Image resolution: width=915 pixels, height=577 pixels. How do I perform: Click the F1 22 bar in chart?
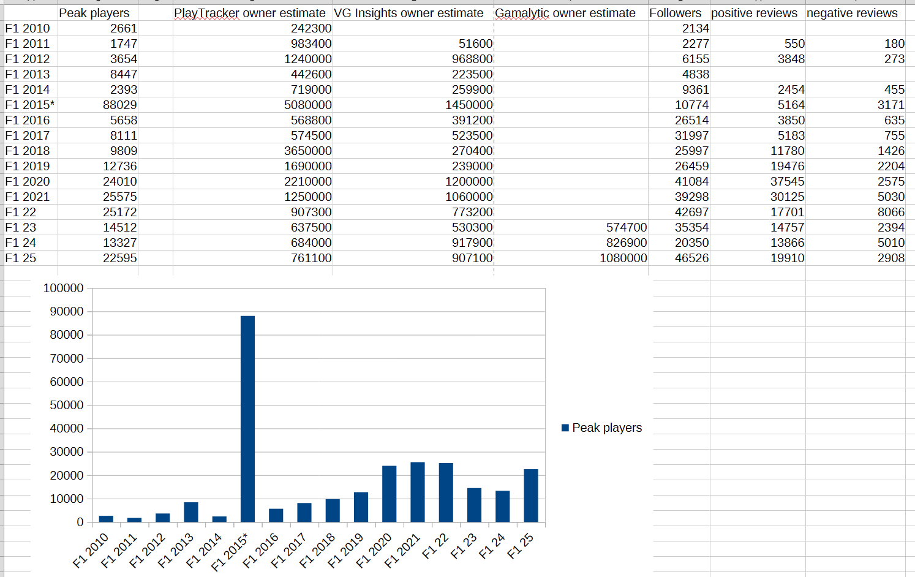click(446, 492)
